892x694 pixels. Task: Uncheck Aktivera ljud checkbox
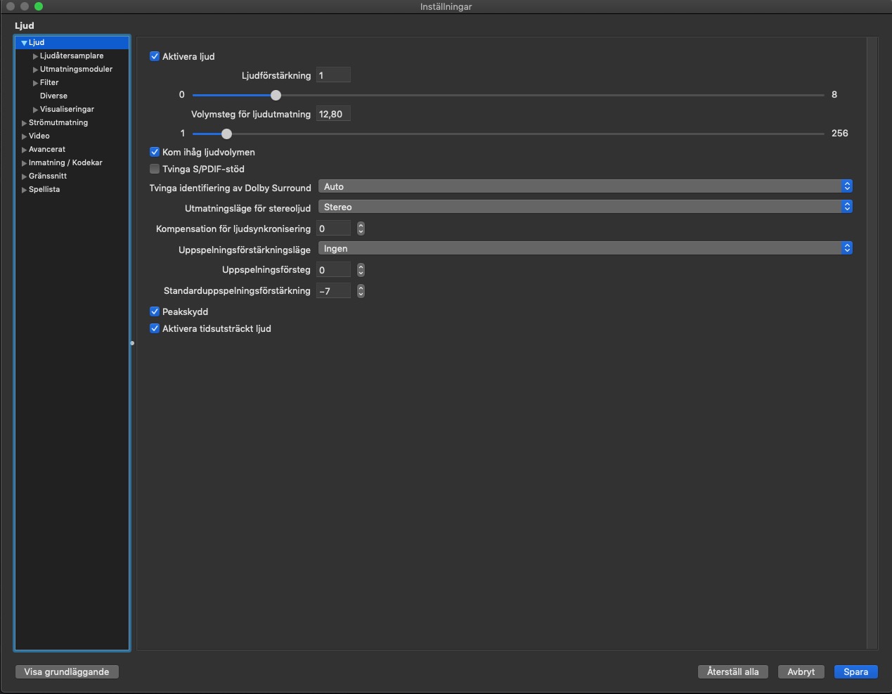click(155, 56)
